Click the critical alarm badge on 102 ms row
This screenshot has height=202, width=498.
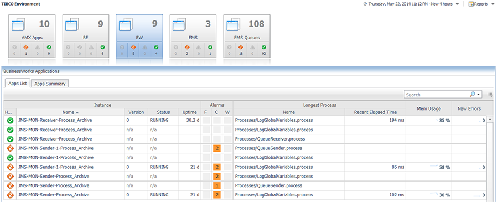(x=217, y=195)
